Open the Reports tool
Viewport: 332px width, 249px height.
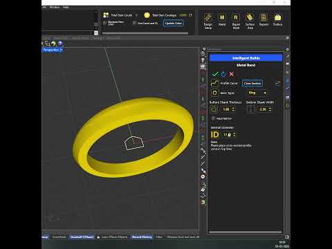[264, 20]
